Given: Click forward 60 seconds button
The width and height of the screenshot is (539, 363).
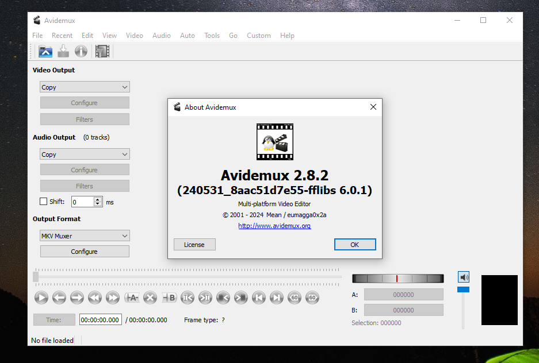Looking at the screenshot, I should (312, 298).
